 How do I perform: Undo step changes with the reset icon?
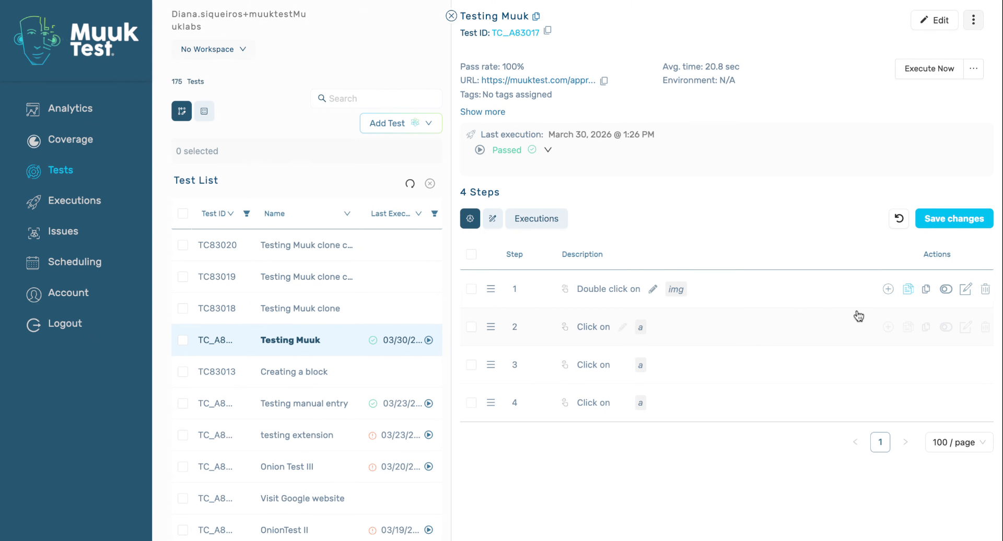coord(899,219)
